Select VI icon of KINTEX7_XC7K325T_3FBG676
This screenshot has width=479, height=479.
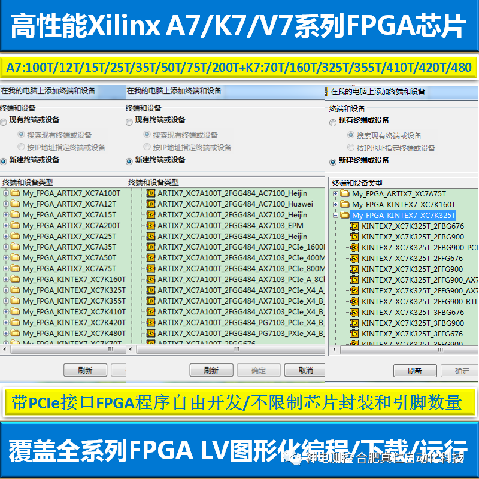[354, 312]
